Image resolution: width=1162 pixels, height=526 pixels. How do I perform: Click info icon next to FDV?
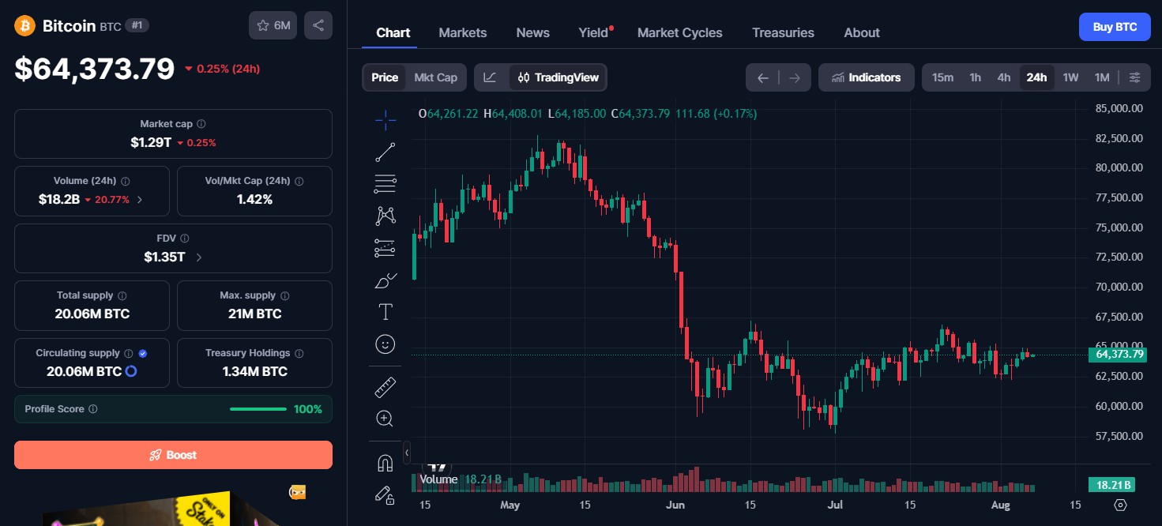point(184,238)
